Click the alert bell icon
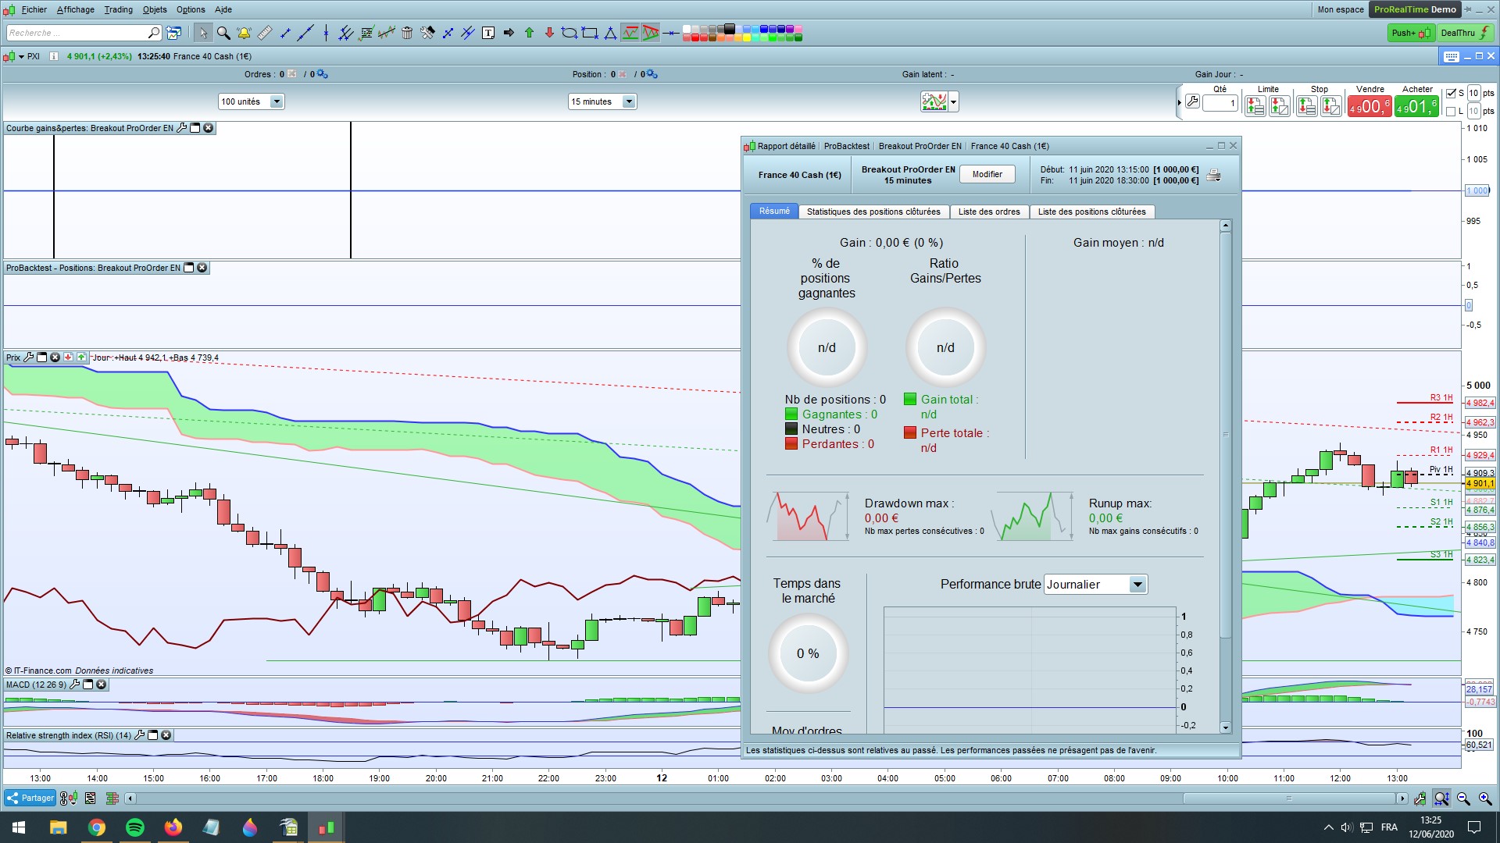This screenshot has height=843, width=1500. coord(244,33)
